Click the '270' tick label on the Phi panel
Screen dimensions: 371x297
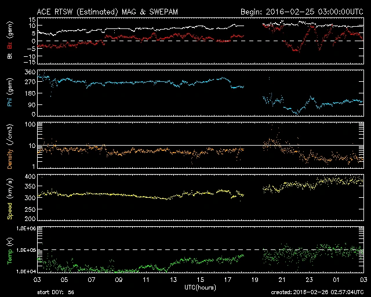point(30,82)
